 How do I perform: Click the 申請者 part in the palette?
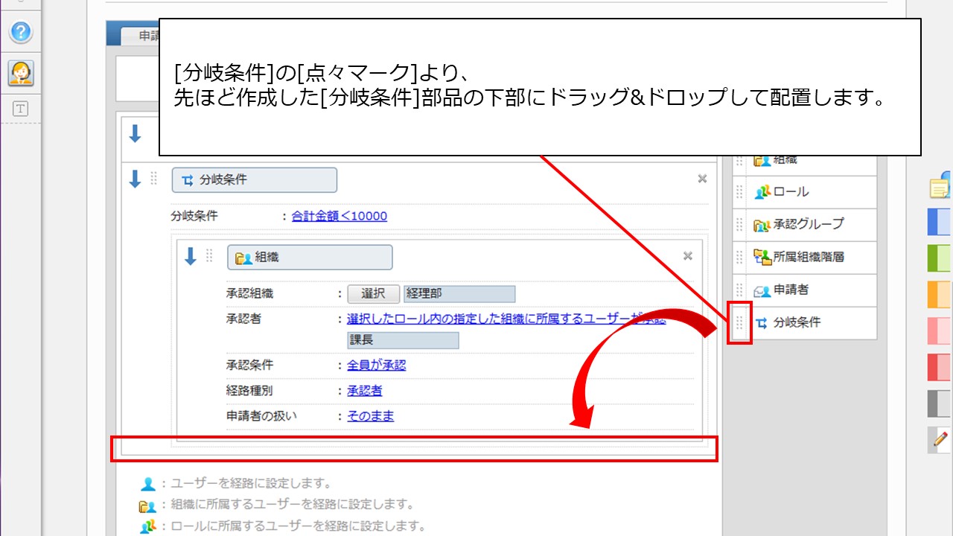click(x=791, y=290)
